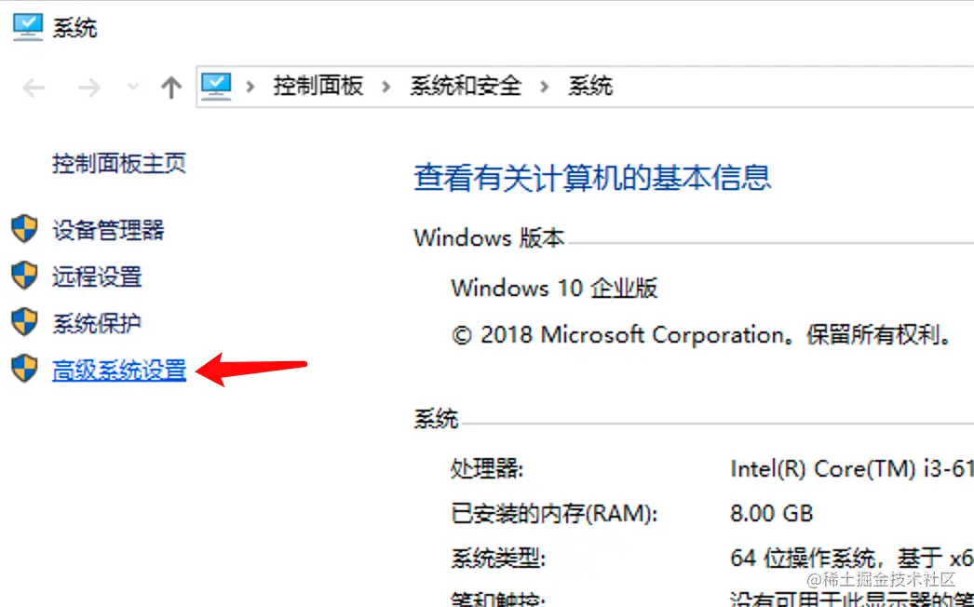Select the 控制面板 breadcrumb item
The width and height of the screenshot is (974, 607).
318,87
